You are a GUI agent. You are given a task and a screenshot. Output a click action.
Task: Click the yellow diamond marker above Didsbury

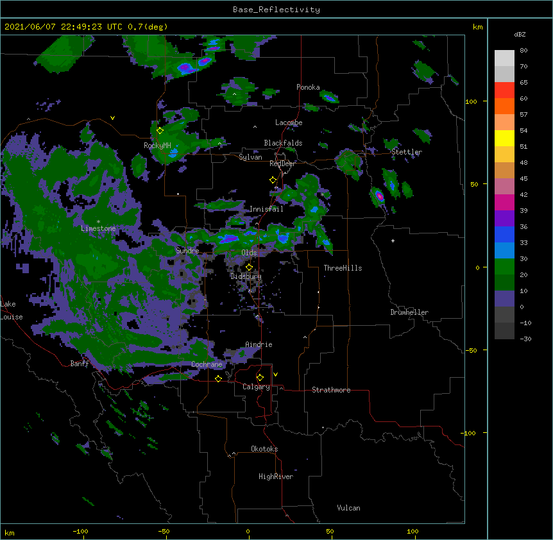(249, 267)
